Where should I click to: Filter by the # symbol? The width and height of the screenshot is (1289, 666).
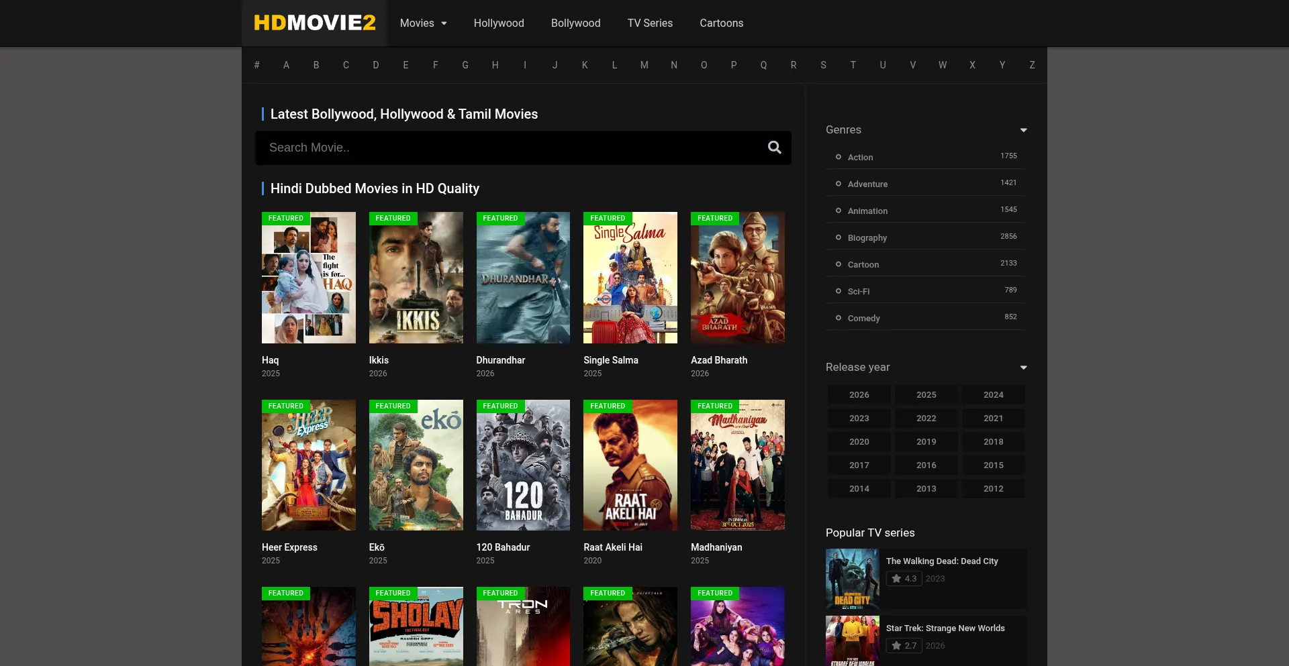pyautogui.click(x=256, y=65)
